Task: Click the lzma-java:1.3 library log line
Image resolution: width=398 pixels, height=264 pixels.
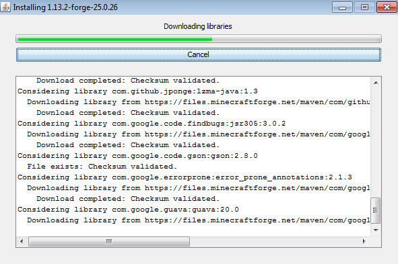Action: click(137, 91)
